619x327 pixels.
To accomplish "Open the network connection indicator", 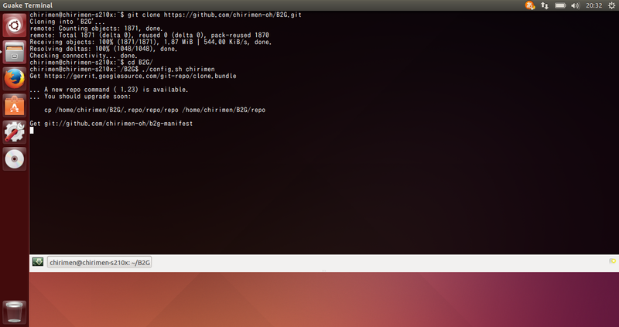I will pos(545,5).
